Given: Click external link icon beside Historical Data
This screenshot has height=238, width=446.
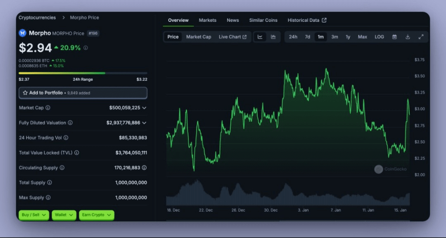Looking at the screenshot, I should 324,20.
